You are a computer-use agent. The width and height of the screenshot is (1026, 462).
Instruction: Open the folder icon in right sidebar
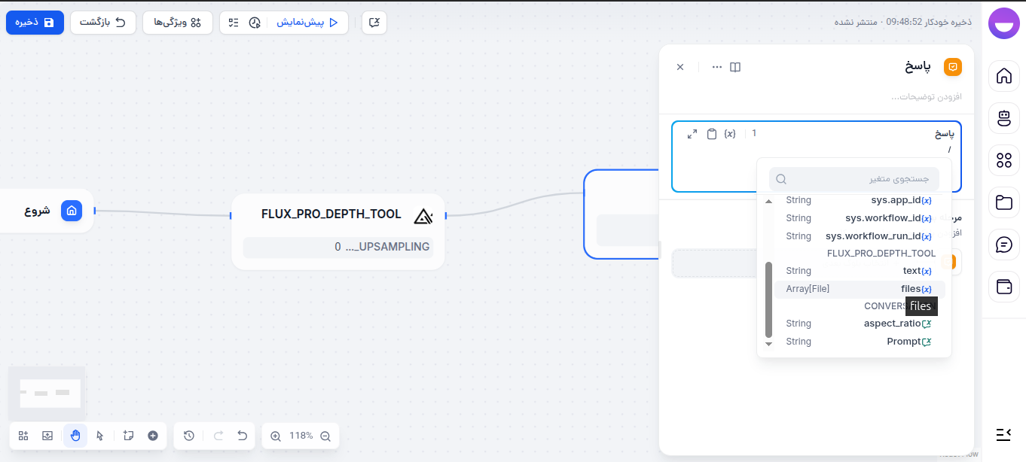(x=1004, y=202)
